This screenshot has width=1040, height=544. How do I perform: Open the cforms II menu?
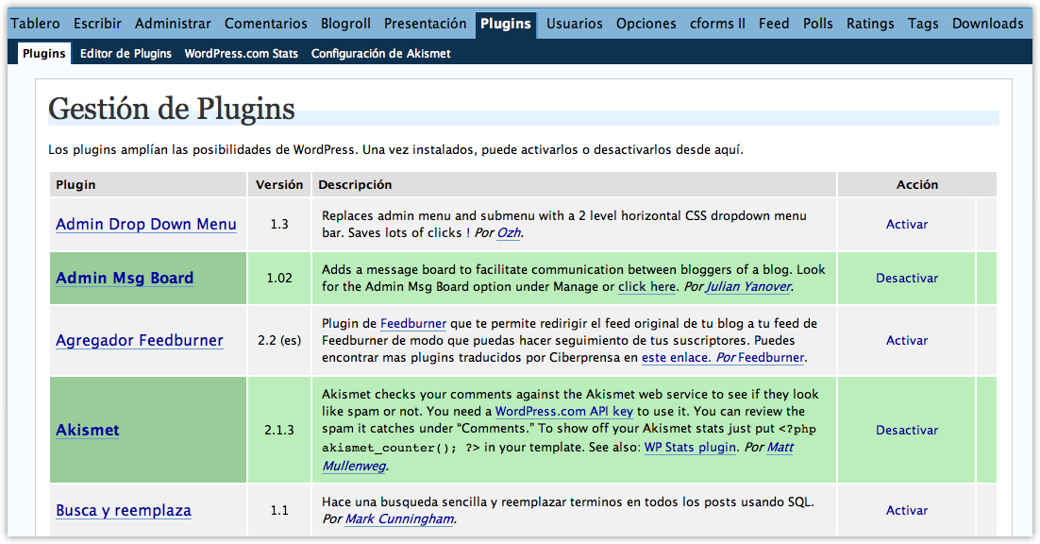(717, 24)
